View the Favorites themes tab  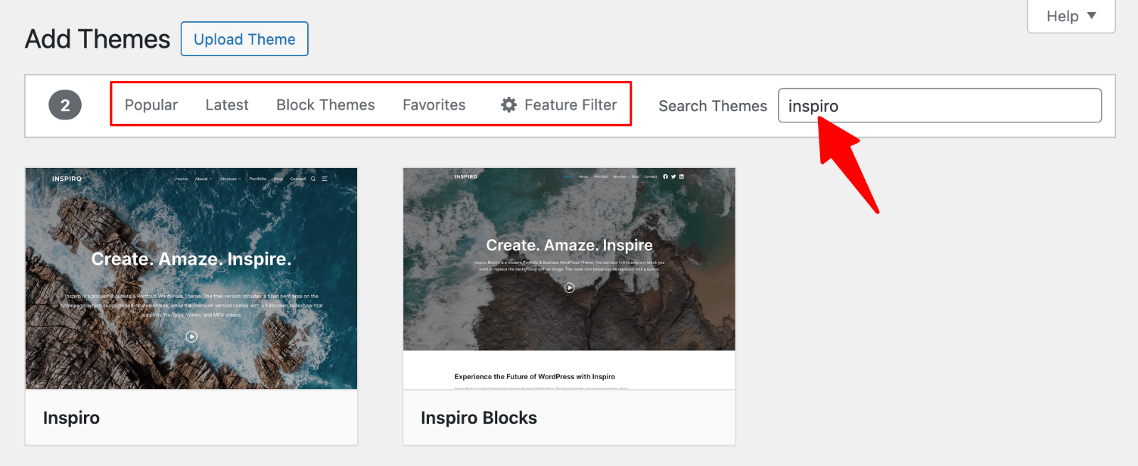point(434,105)
